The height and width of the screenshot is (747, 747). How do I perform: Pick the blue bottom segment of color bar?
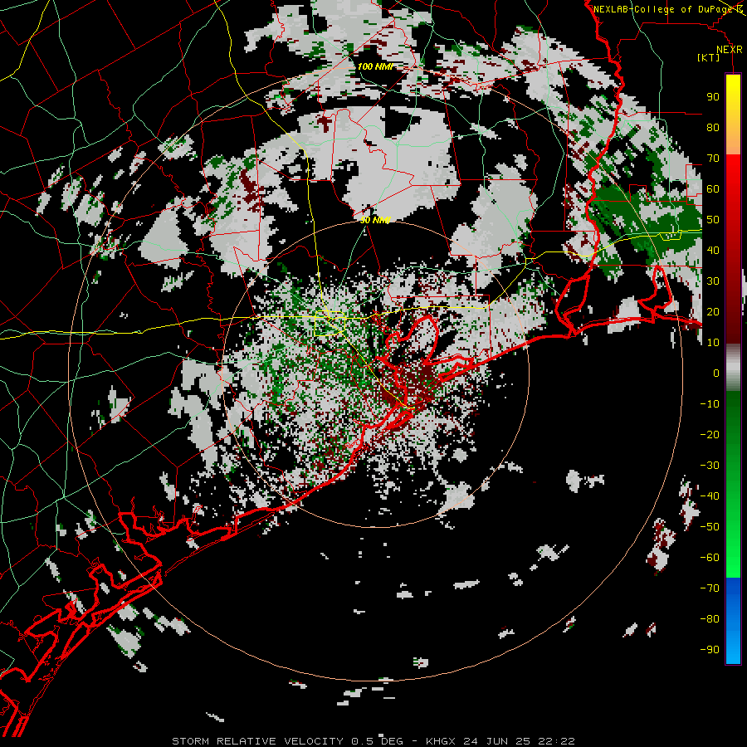(733, 621)
